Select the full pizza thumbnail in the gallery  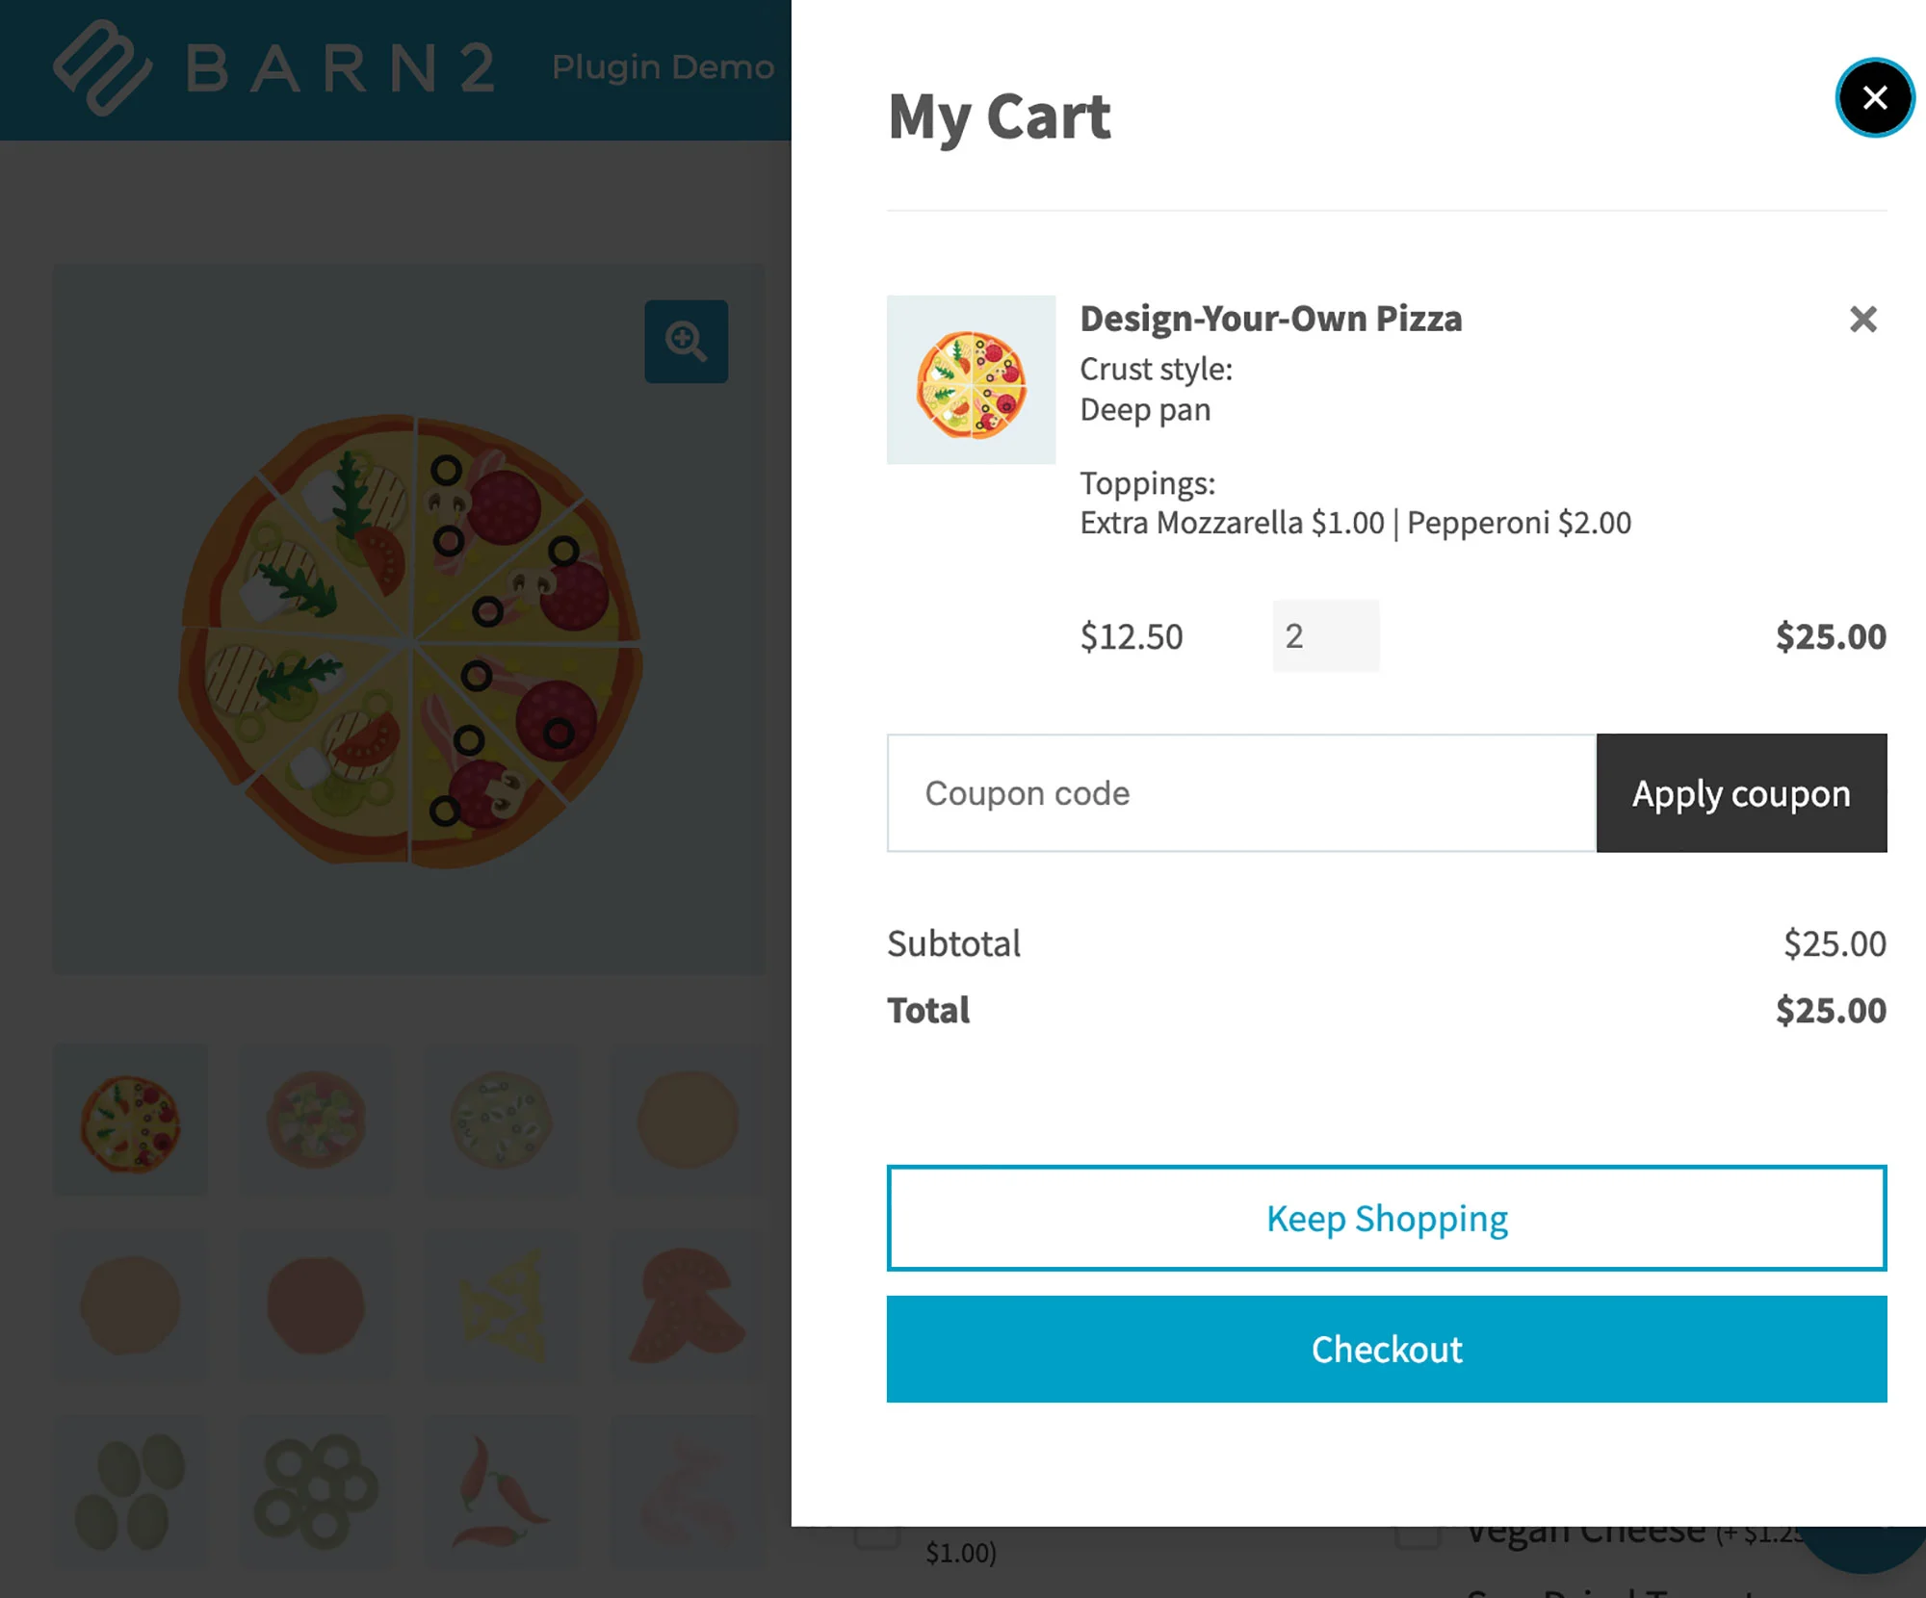tap(131, 1120)
